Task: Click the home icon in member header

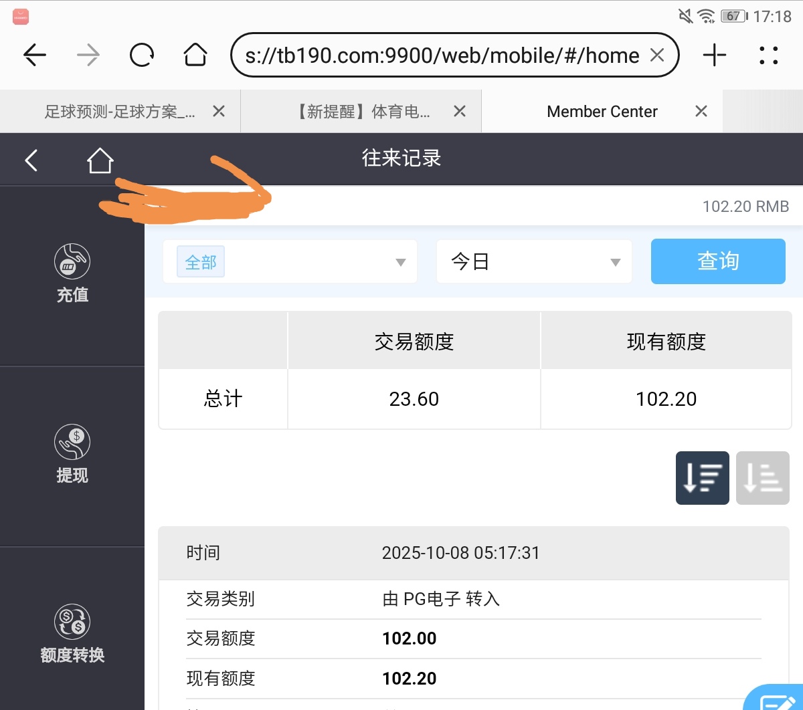Action: click(x=100, y=160)
